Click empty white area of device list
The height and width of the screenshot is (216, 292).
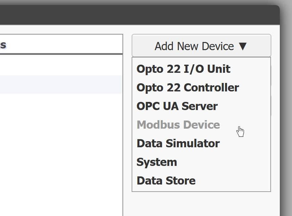point(61,149)
